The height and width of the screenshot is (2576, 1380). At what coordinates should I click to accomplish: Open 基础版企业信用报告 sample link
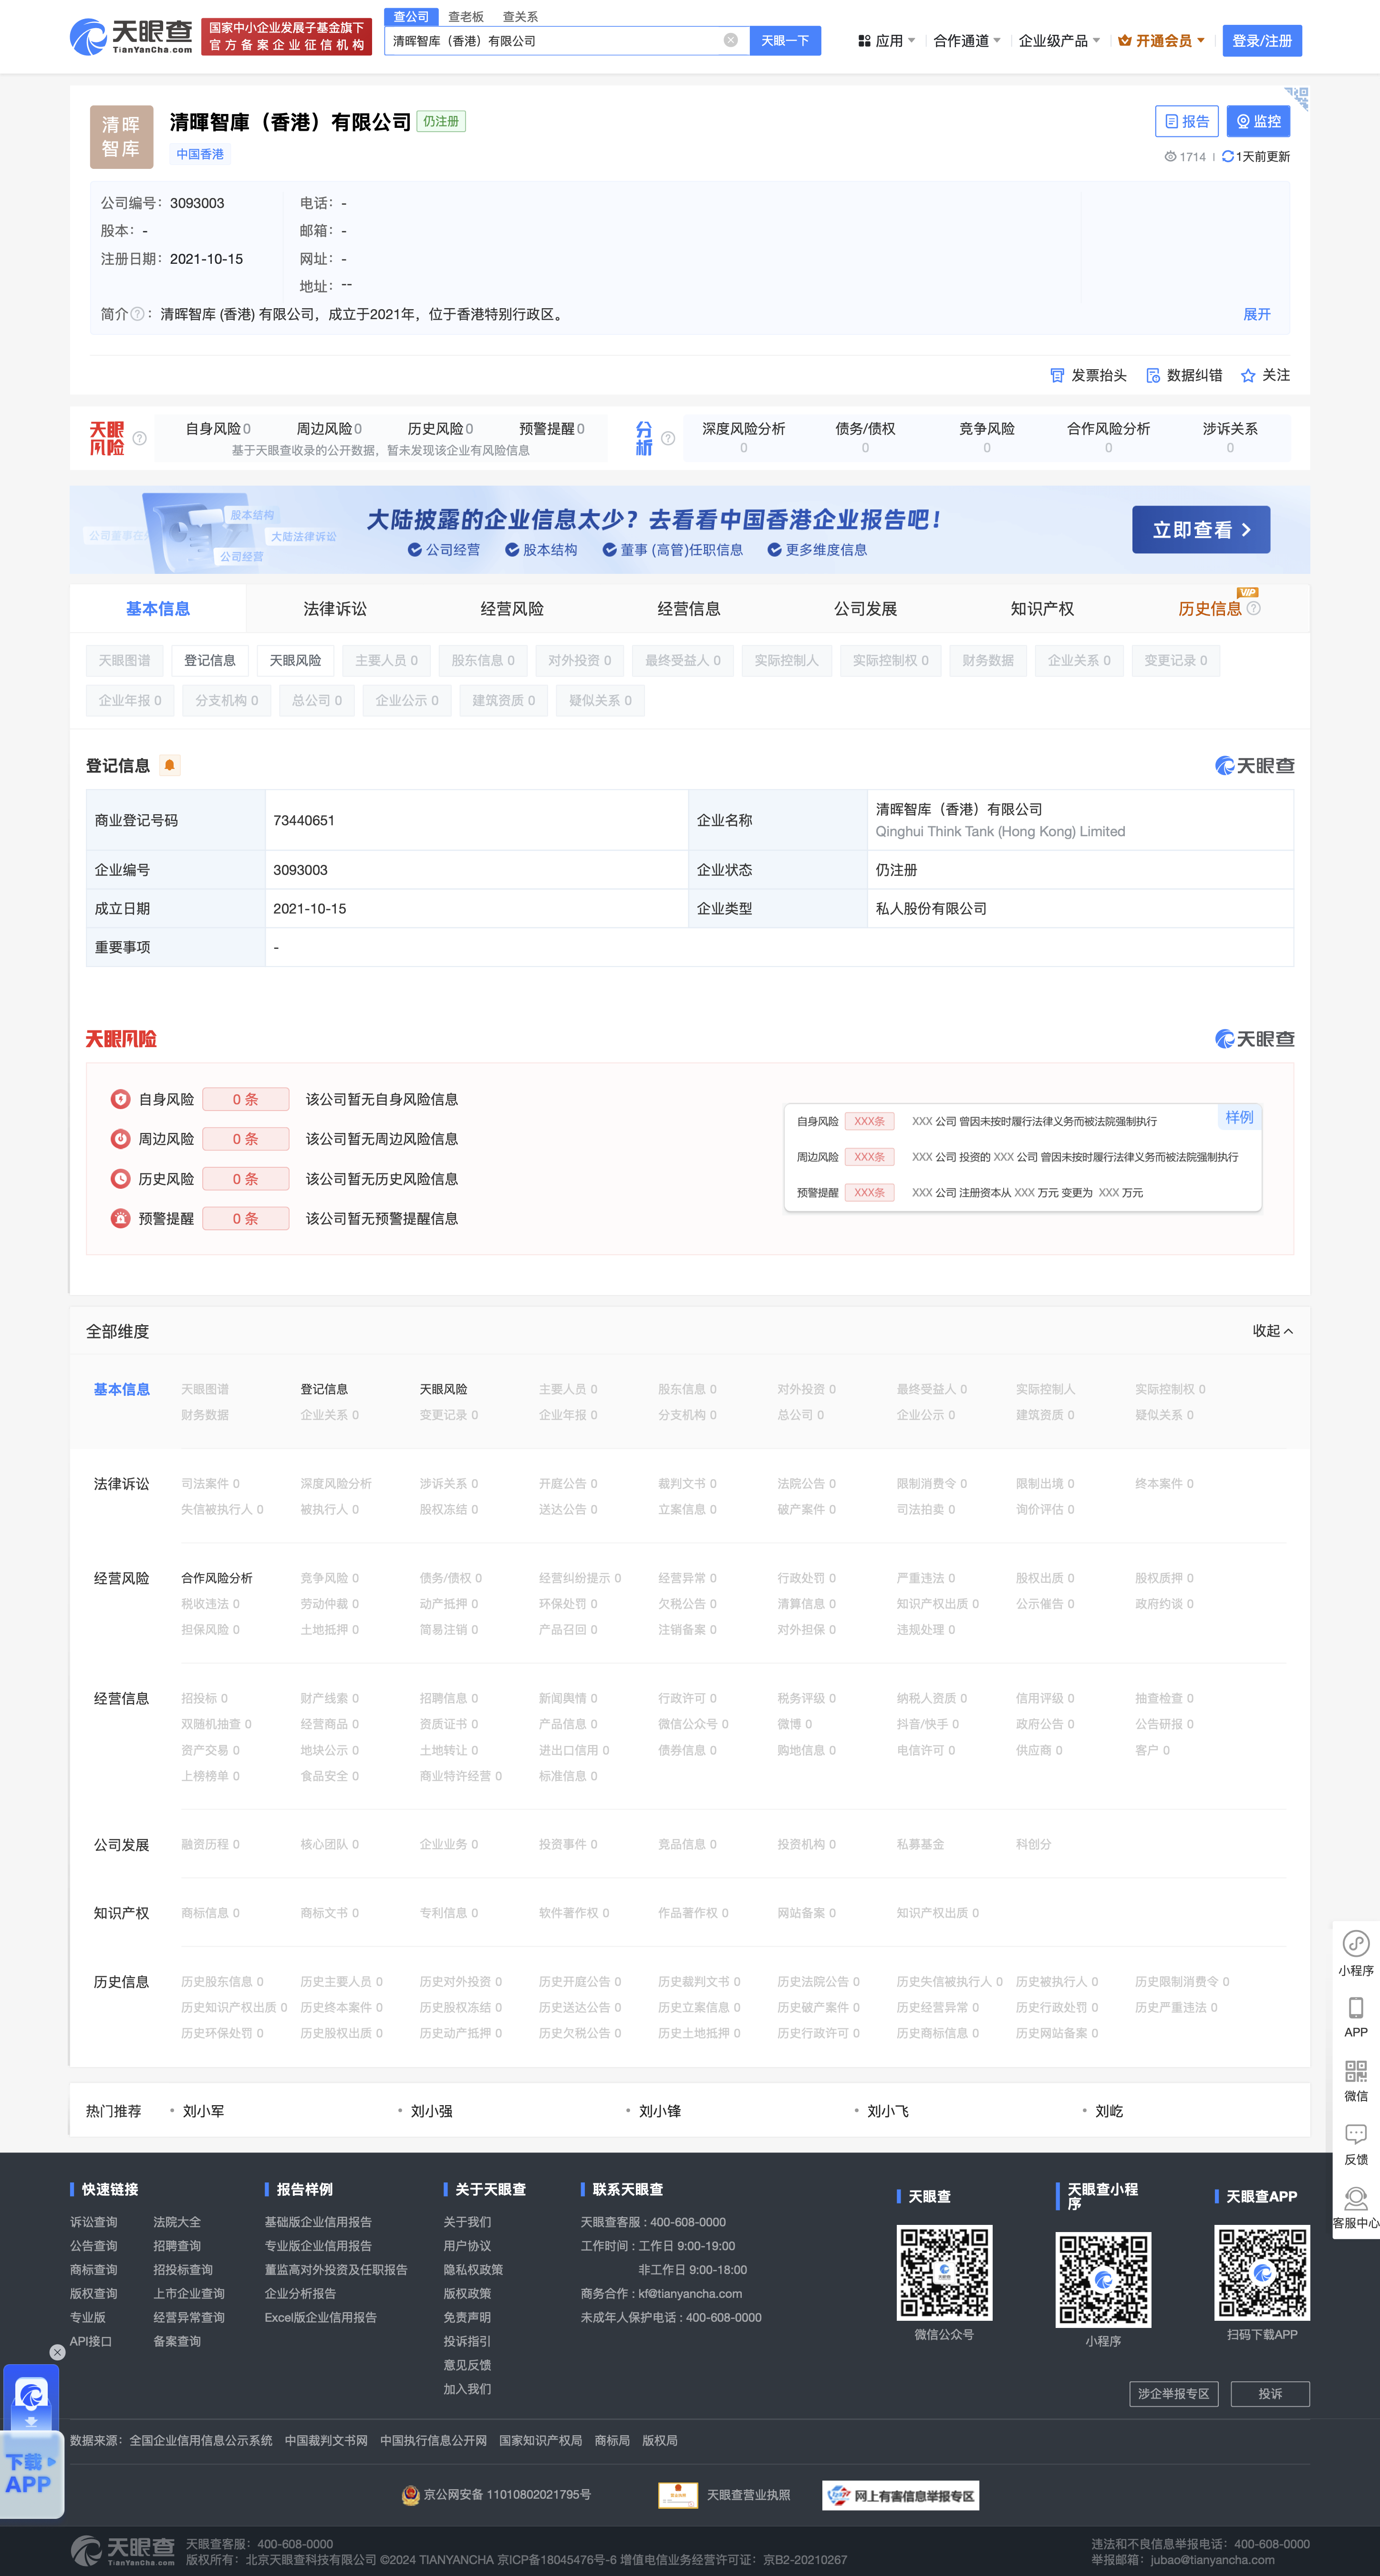point(318,2221)
